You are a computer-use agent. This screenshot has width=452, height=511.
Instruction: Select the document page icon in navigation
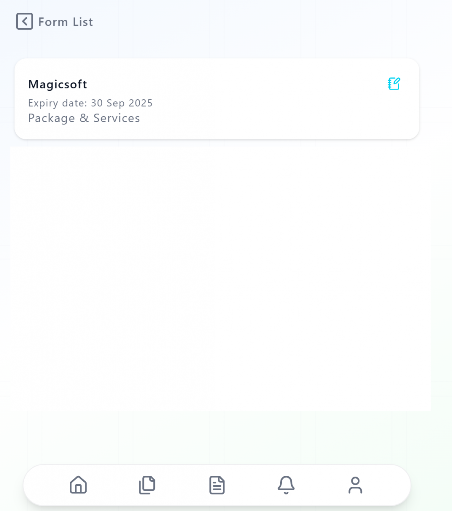217,485
